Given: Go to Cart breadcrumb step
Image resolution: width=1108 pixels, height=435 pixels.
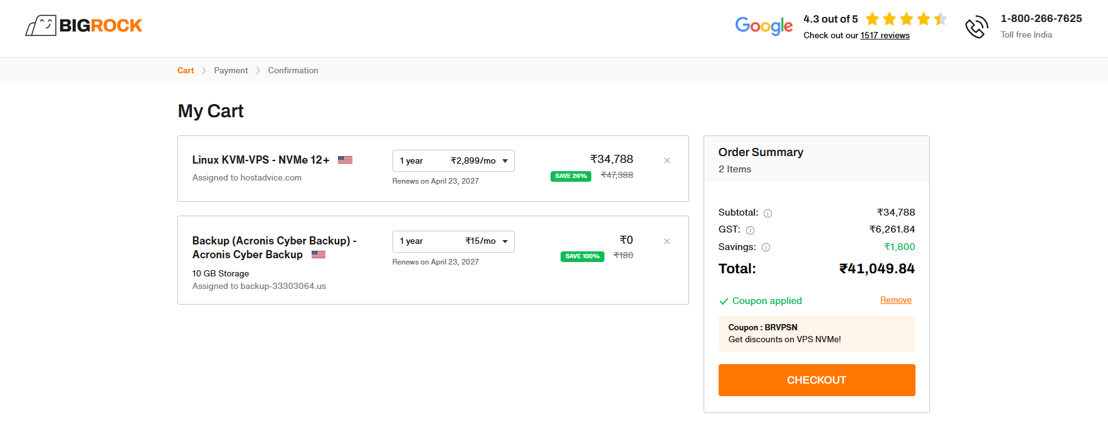Looking at the screenshot, I should point(186,71).
